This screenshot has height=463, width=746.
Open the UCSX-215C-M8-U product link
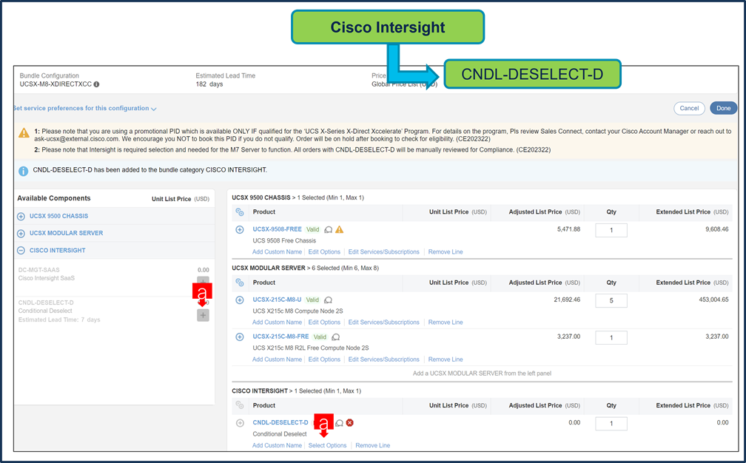pyautogui.click(x=277, y=300)
